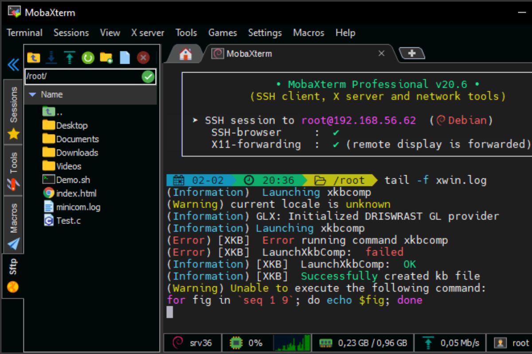Select the minicom.log file
The width and height of the screenshot is (532, 354).
(71, 207)
